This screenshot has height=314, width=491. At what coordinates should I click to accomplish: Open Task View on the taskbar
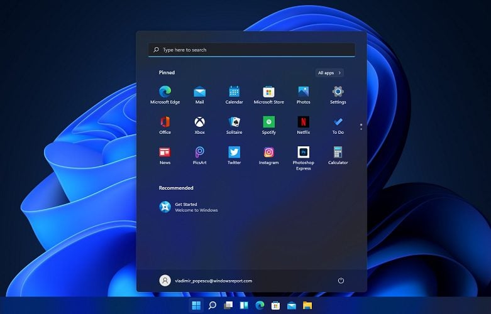(x=228, y=305)
